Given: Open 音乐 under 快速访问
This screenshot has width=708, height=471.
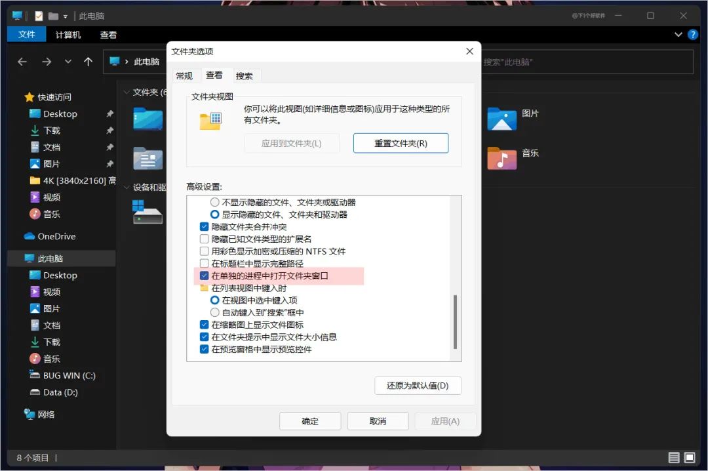Looking at the screenshot, I should pos(52,215).
